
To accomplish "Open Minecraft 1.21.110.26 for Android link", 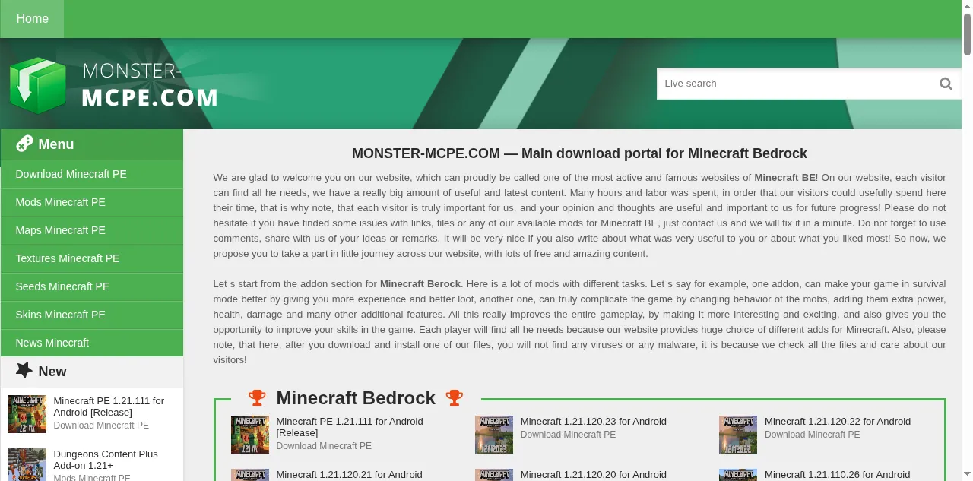I will point(838,475).
